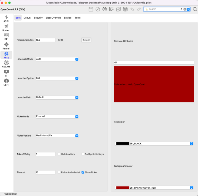Click the Save floppy disk icon
The height and width of the screenshot is (196, 198).
tap(91, 9)
